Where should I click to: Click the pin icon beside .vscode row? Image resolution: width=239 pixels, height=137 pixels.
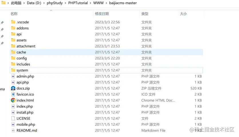pos(2,23)
